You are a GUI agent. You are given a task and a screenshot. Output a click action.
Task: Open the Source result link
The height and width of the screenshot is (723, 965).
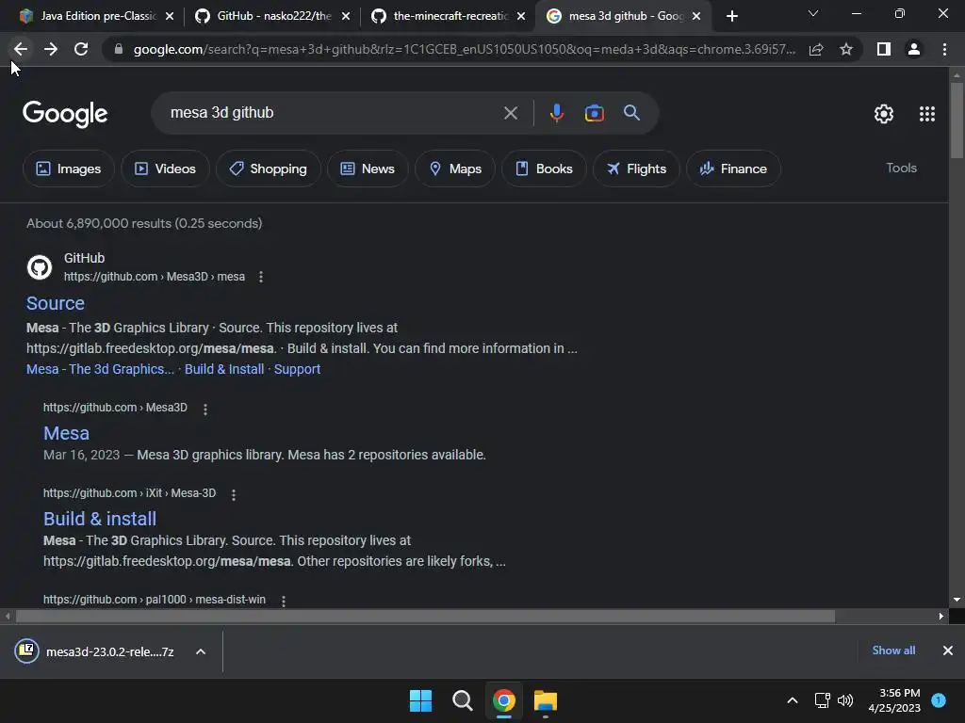coord(56,303)
